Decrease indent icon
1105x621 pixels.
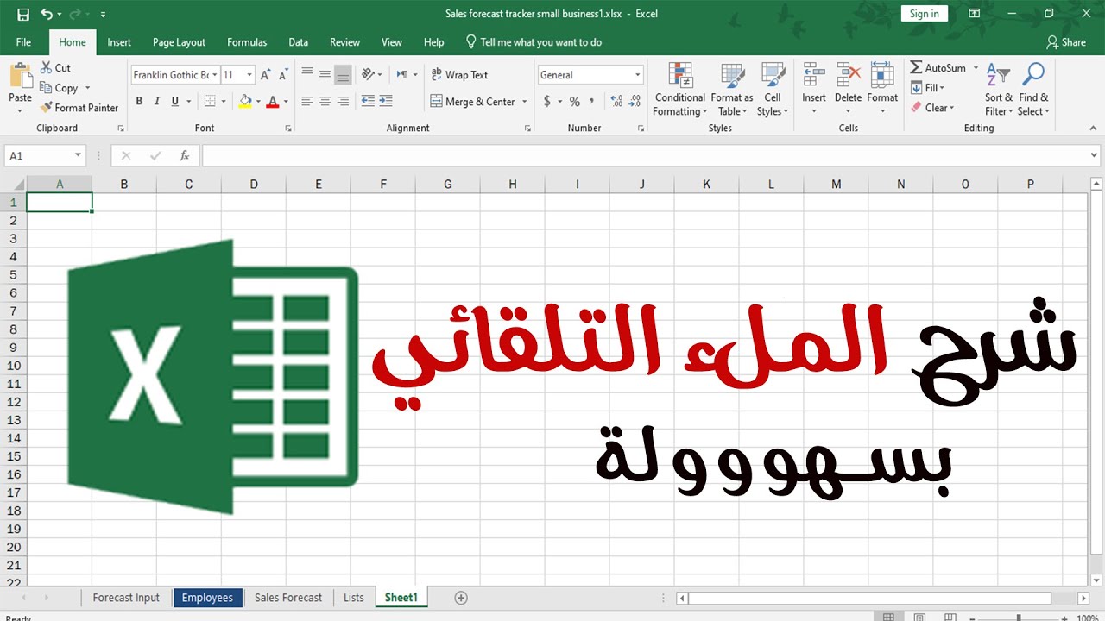pyautogui.click(x=368, y=101)
